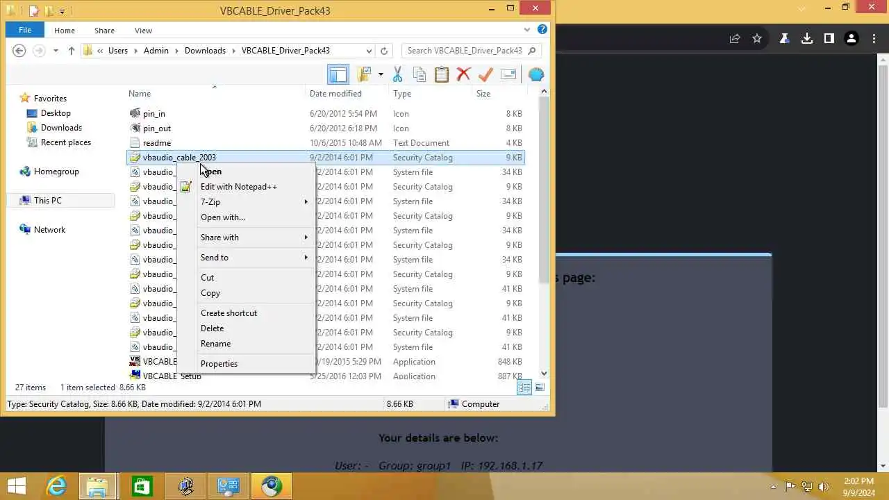Go forward with the forward arrow
The image size is (889, 500).
tap(40, 51)
